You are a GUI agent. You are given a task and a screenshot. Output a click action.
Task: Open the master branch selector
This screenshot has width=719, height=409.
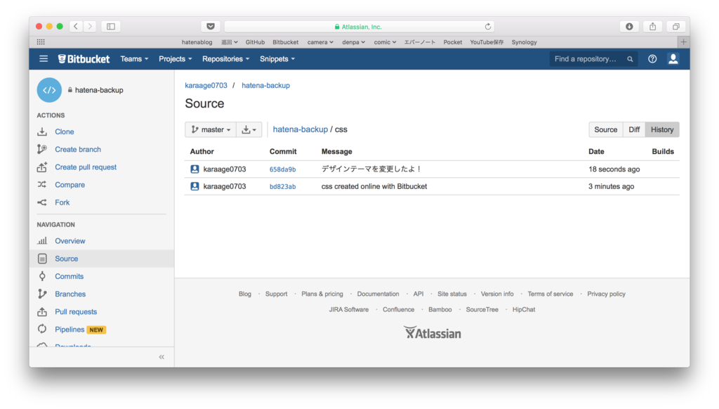tap(211, 129)
